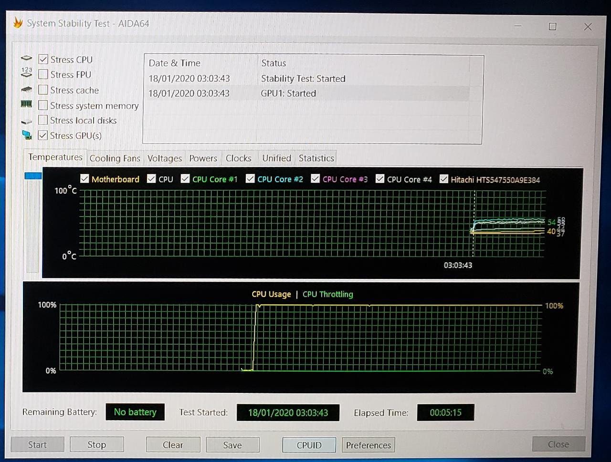611x462 pixels.
Task: Switch to the Cooling Fans tab
Action: (x=115, y=158)
